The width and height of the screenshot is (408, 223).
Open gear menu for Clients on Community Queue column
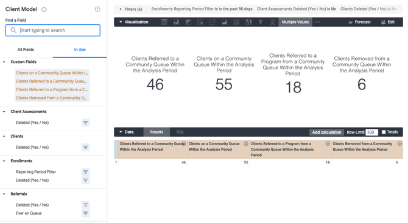click(246, 143)
